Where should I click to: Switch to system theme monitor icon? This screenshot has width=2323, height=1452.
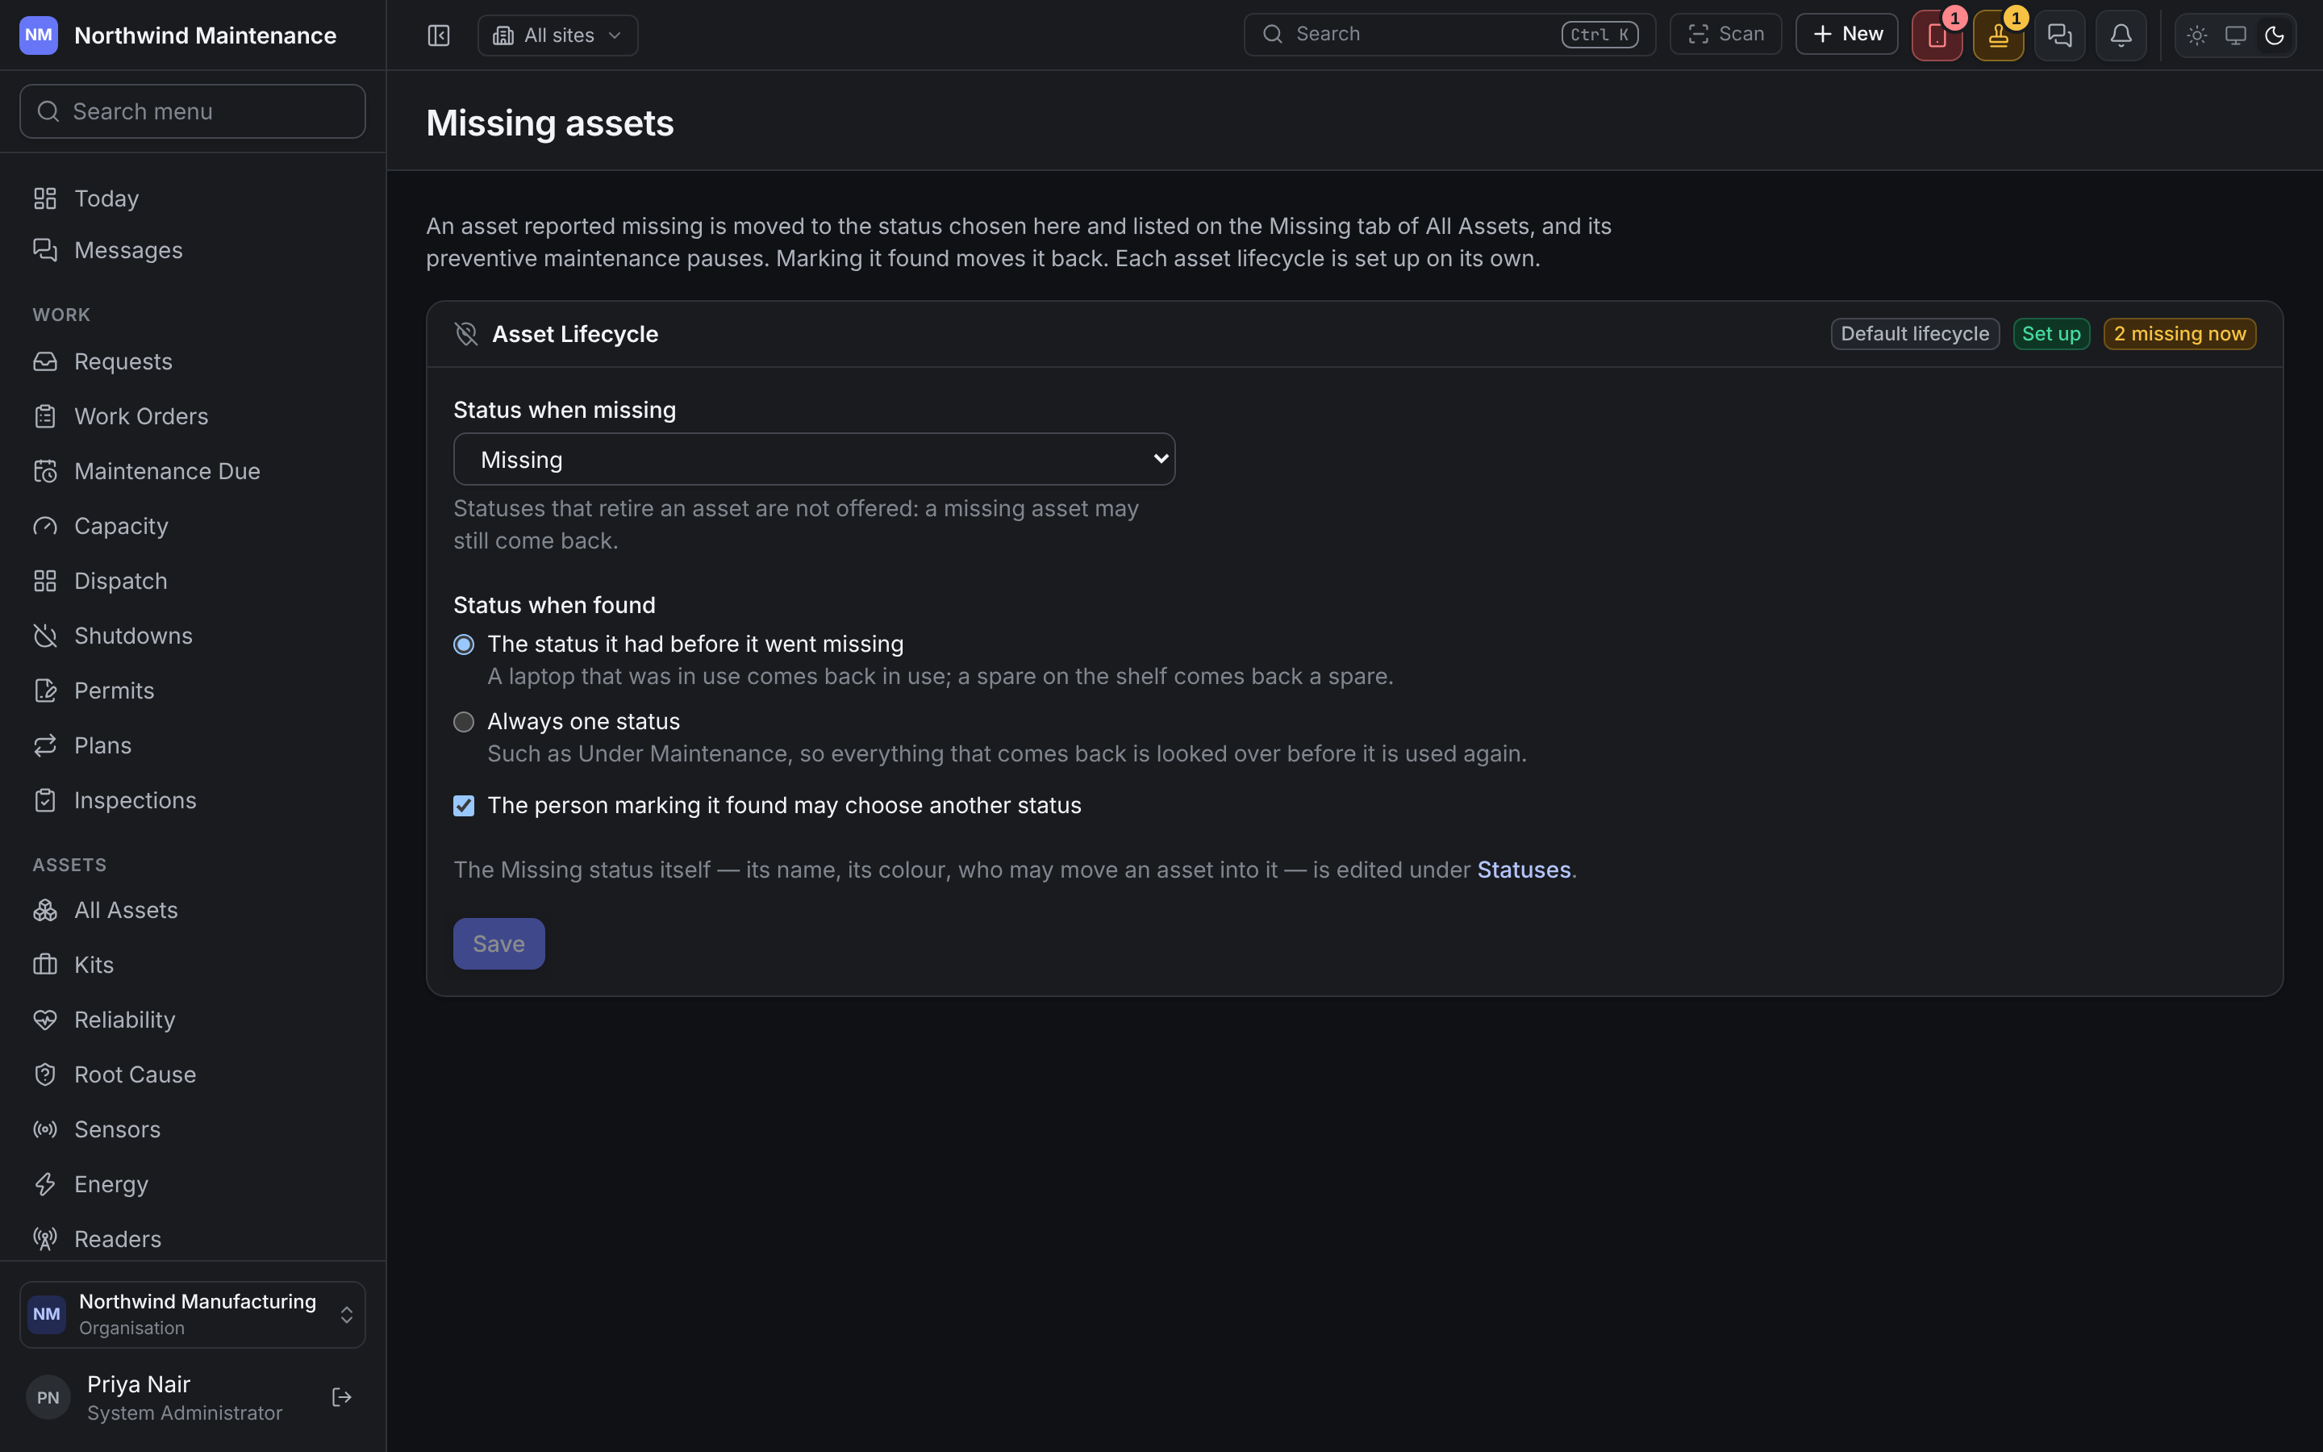pos(2235,35)
